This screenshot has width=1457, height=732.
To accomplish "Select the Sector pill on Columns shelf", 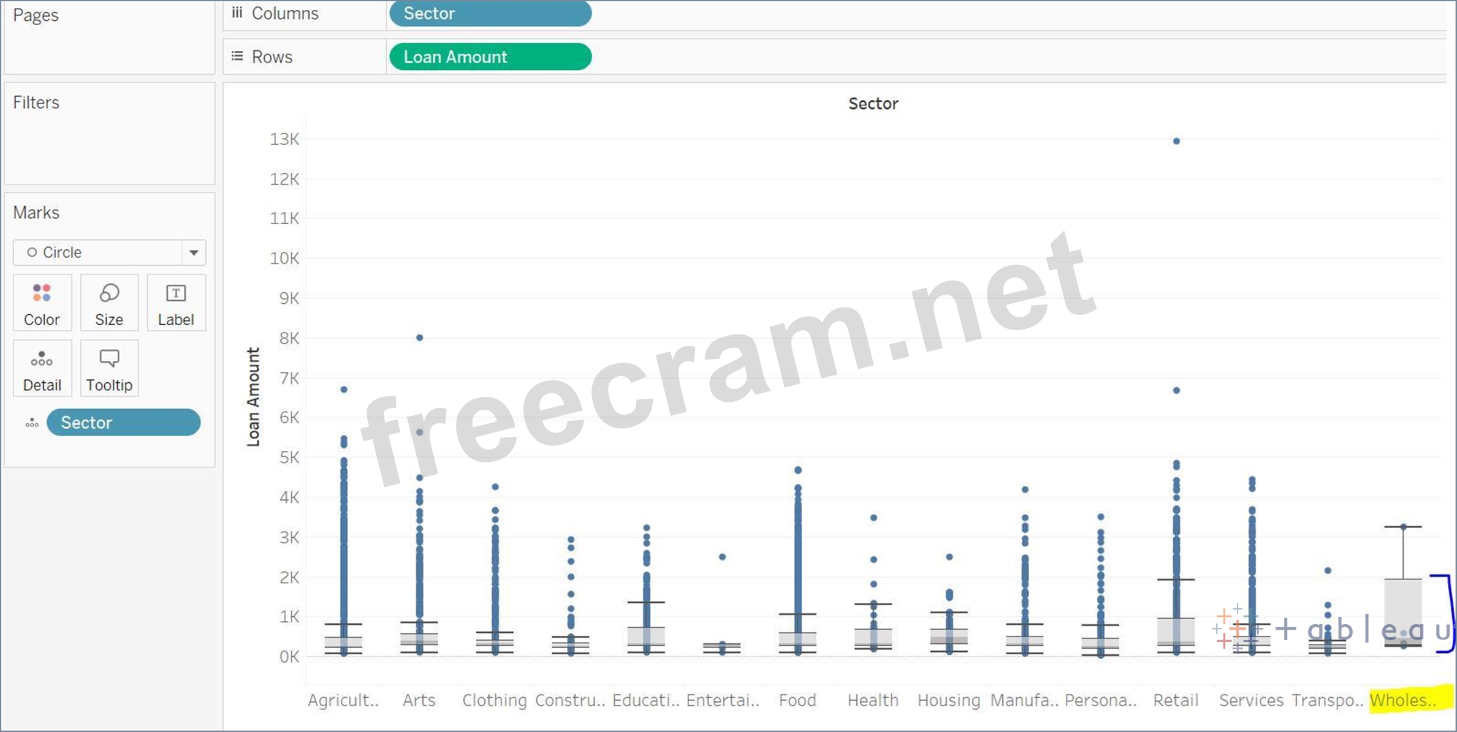I will (490, 13).
